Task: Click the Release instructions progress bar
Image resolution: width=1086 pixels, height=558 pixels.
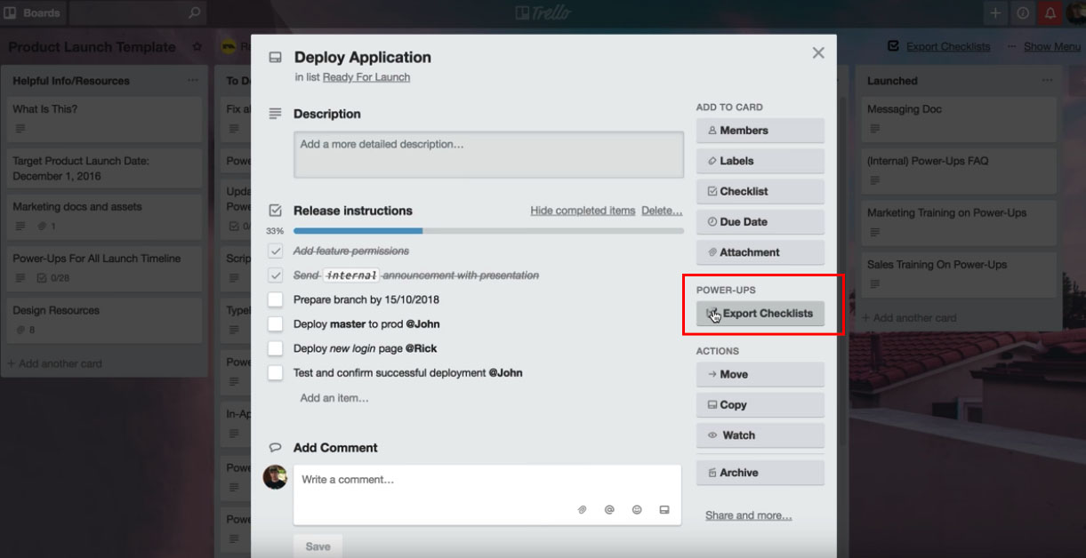Action: [x=488, y=231]
